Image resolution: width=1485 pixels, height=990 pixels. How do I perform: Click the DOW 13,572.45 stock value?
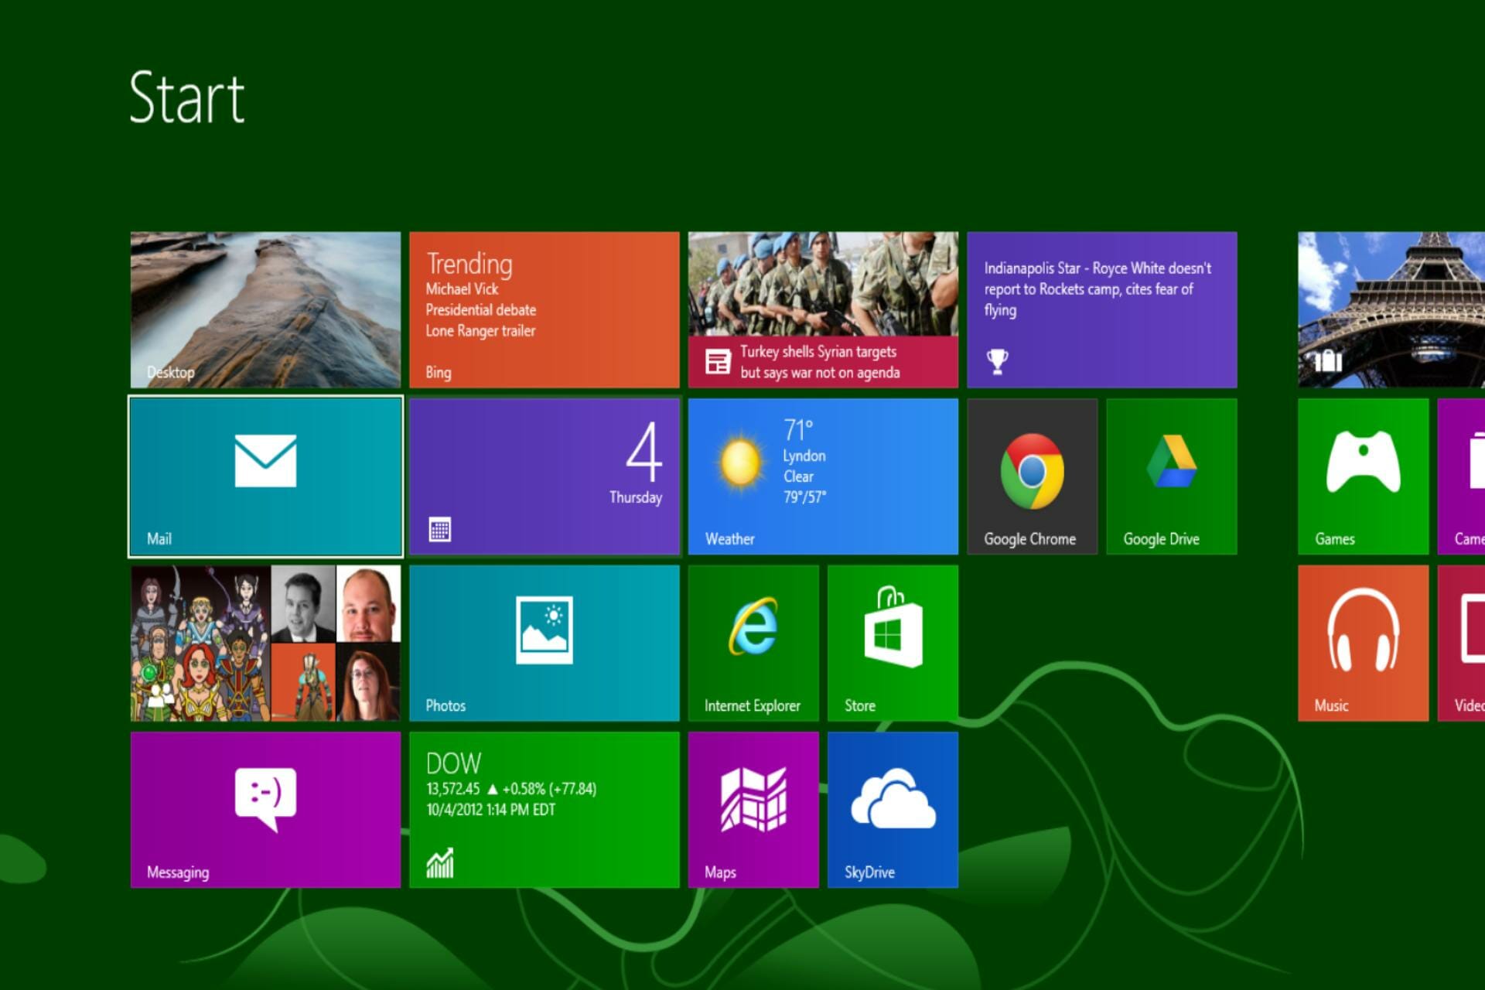click(x=453, y=789)
